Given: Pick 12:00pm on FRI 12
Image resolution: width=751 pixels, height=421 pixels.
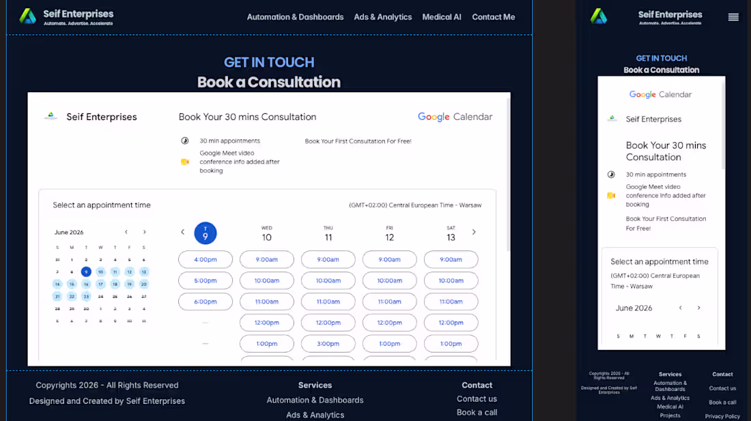Looking at the screenshot, I should 389,323.
